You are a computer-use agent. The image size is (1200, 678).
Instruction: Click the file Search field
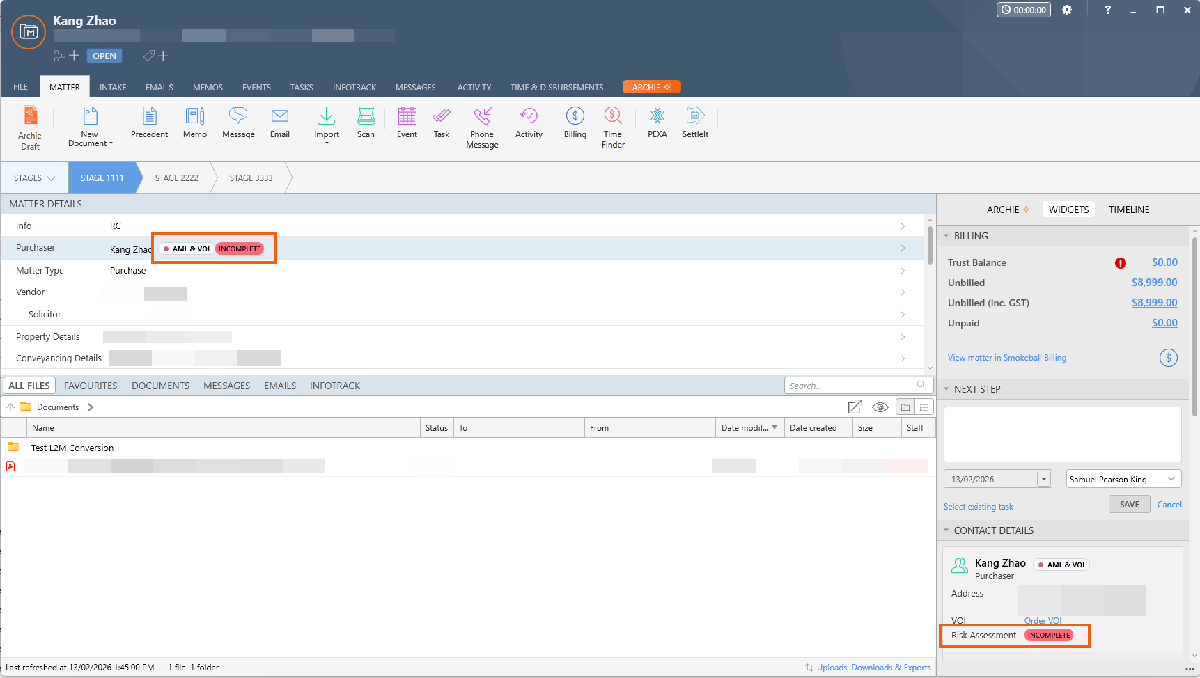851,386
